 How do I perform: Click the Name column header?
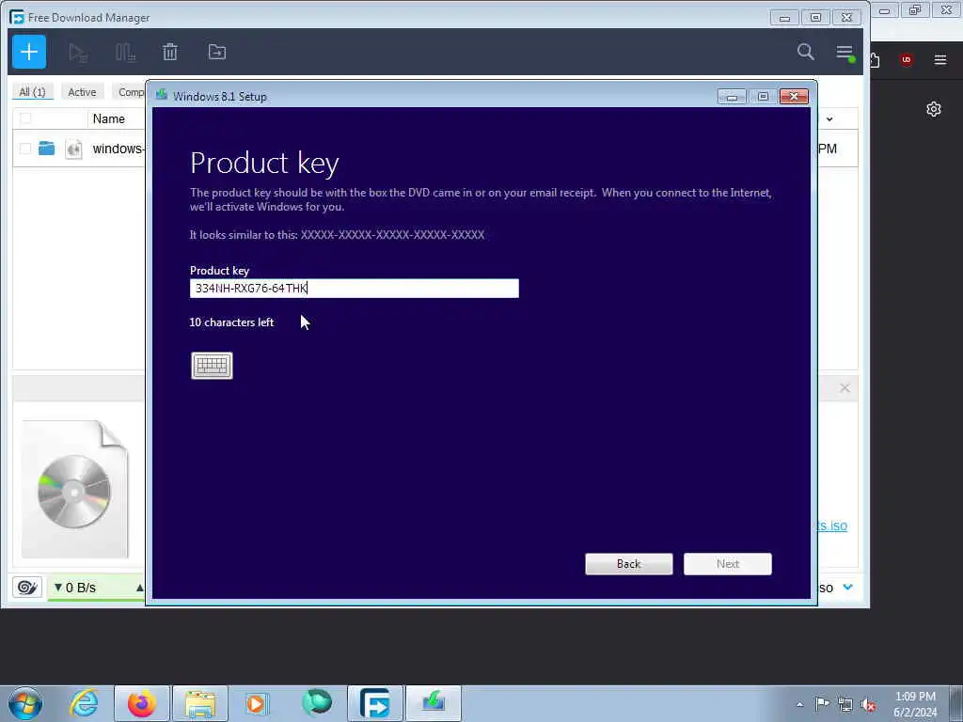coord(109,118)
